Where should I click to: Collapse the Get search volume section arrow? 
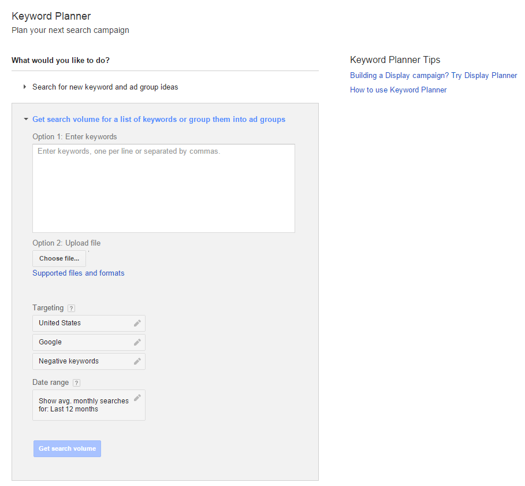click(25, 120)
